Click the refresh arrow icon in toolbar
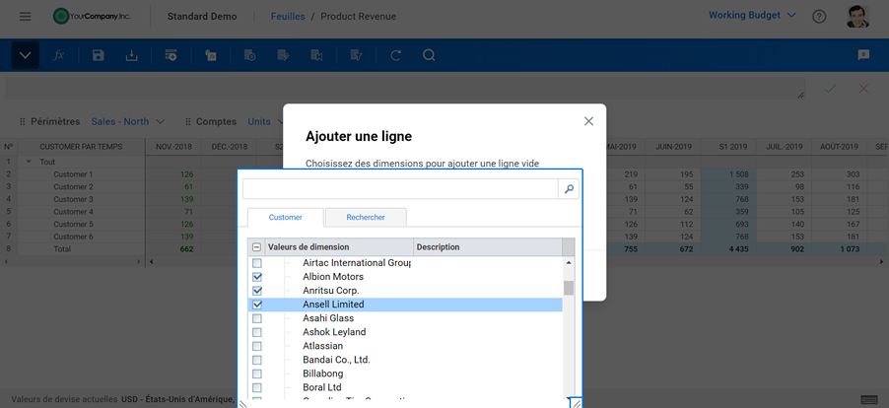This screenshot has width=889, height=408. [395, 56]
